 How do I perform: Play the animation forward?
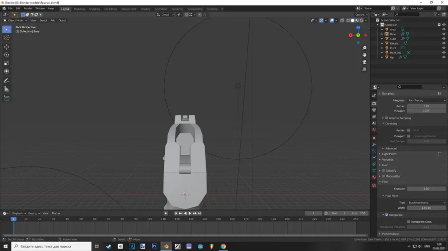[x=190, y=213]
